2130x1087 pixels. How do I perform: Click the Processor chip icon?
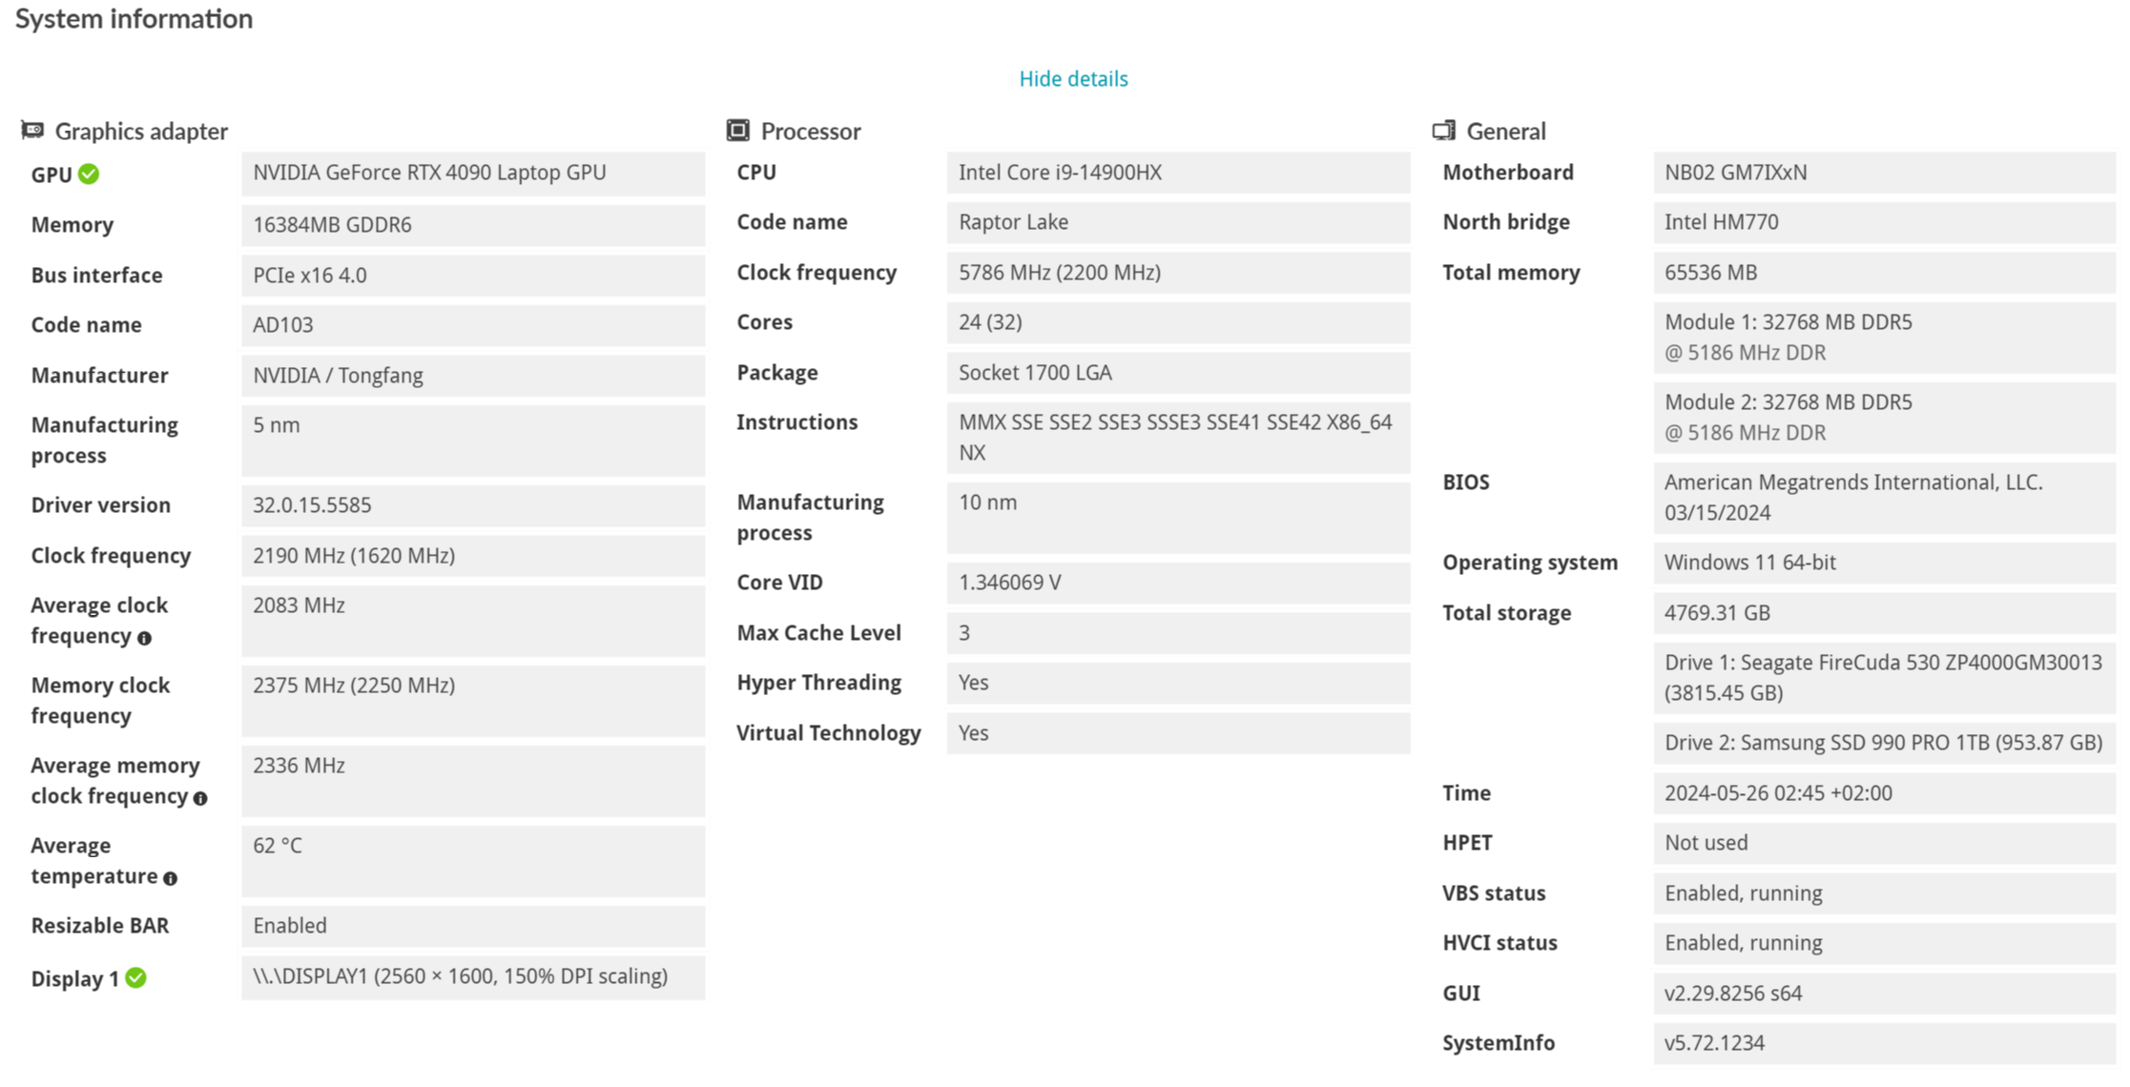pyautogui.click(x=737, y=130)
